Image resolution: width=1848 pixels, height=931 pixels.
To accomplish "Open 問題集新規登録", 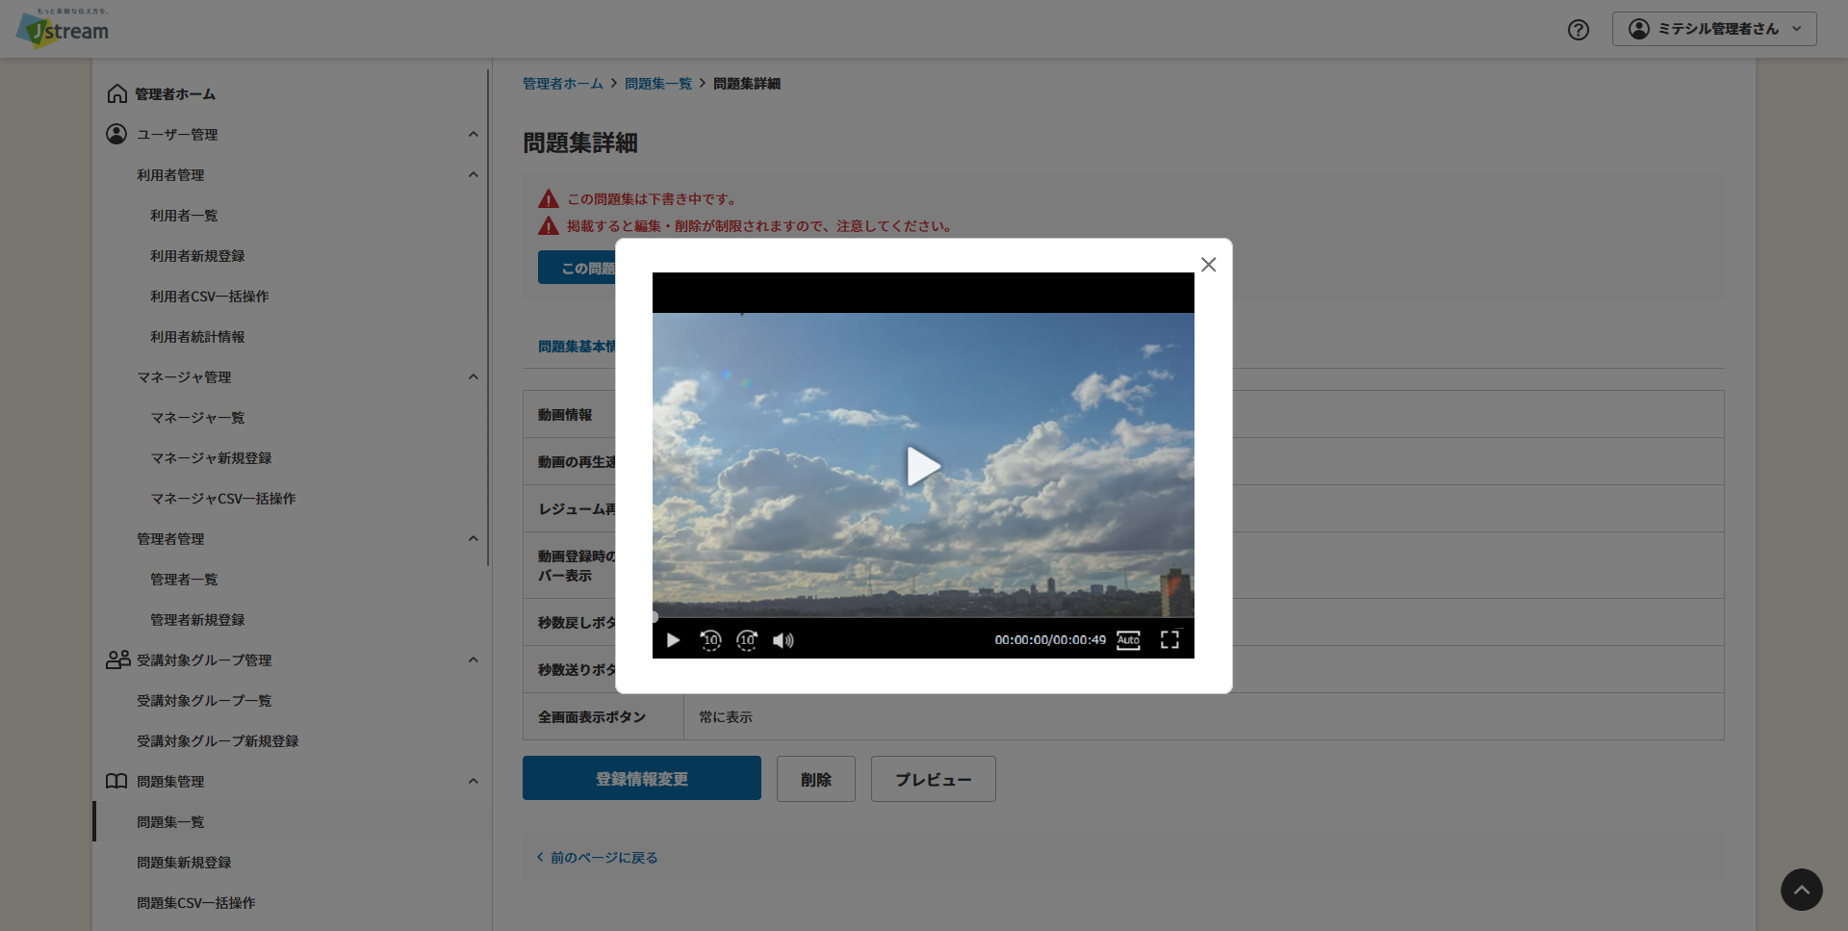I will point(184,863).
